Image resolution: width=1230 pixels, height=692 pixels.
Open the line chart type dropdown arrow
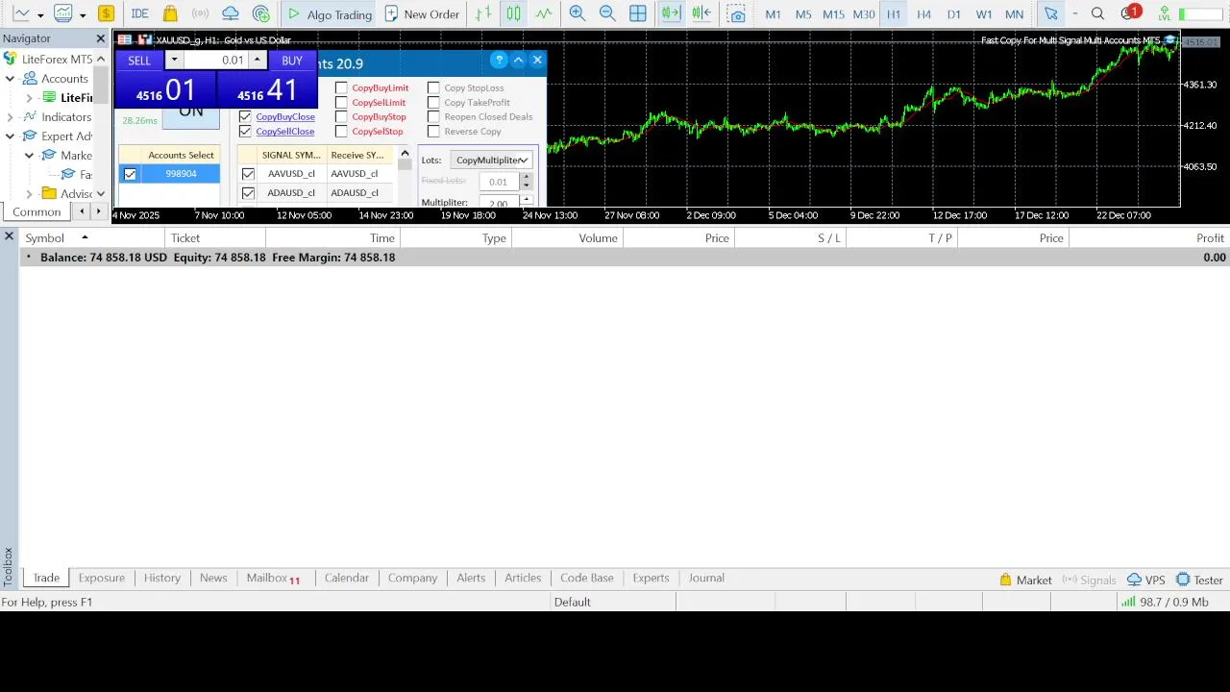pos(40,15)
